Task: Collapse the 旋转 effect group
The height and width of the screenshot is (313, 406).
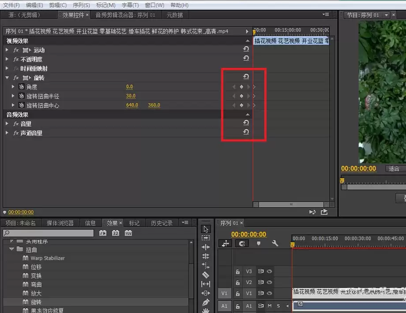Action: tap(7, 78)
